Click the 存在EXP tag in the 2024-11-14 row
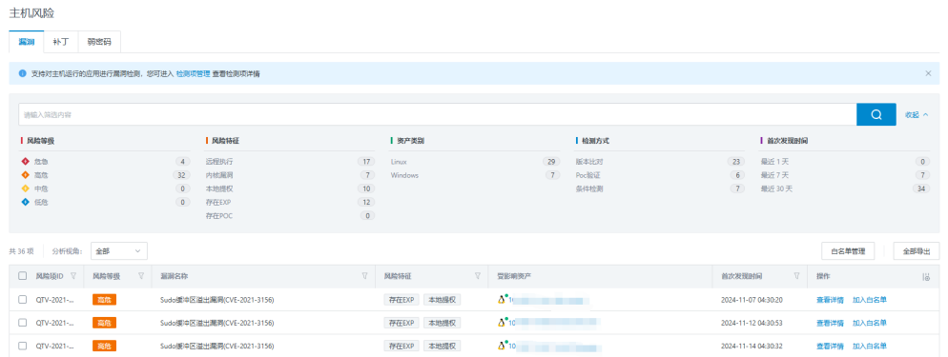 pos(401,347)
